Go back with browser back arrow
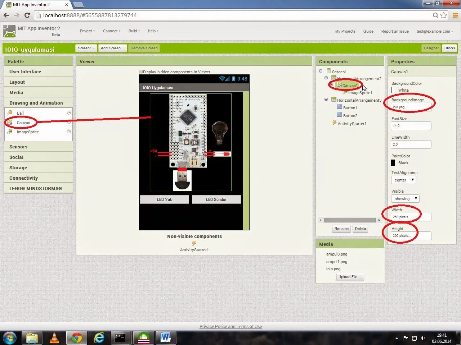 6,15
